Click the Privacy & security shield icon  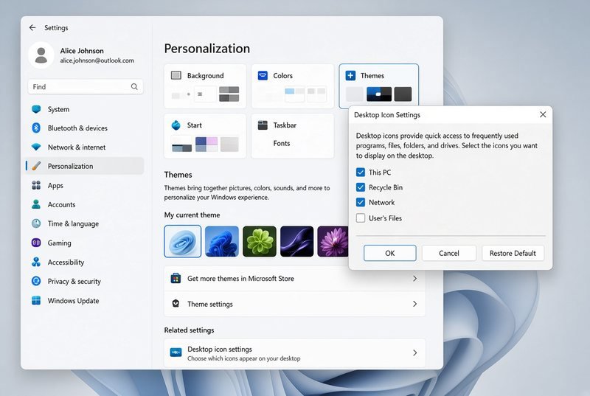[36, 281]
